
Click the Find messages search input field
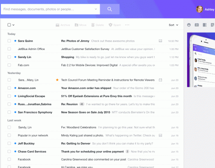click(48, 9)
